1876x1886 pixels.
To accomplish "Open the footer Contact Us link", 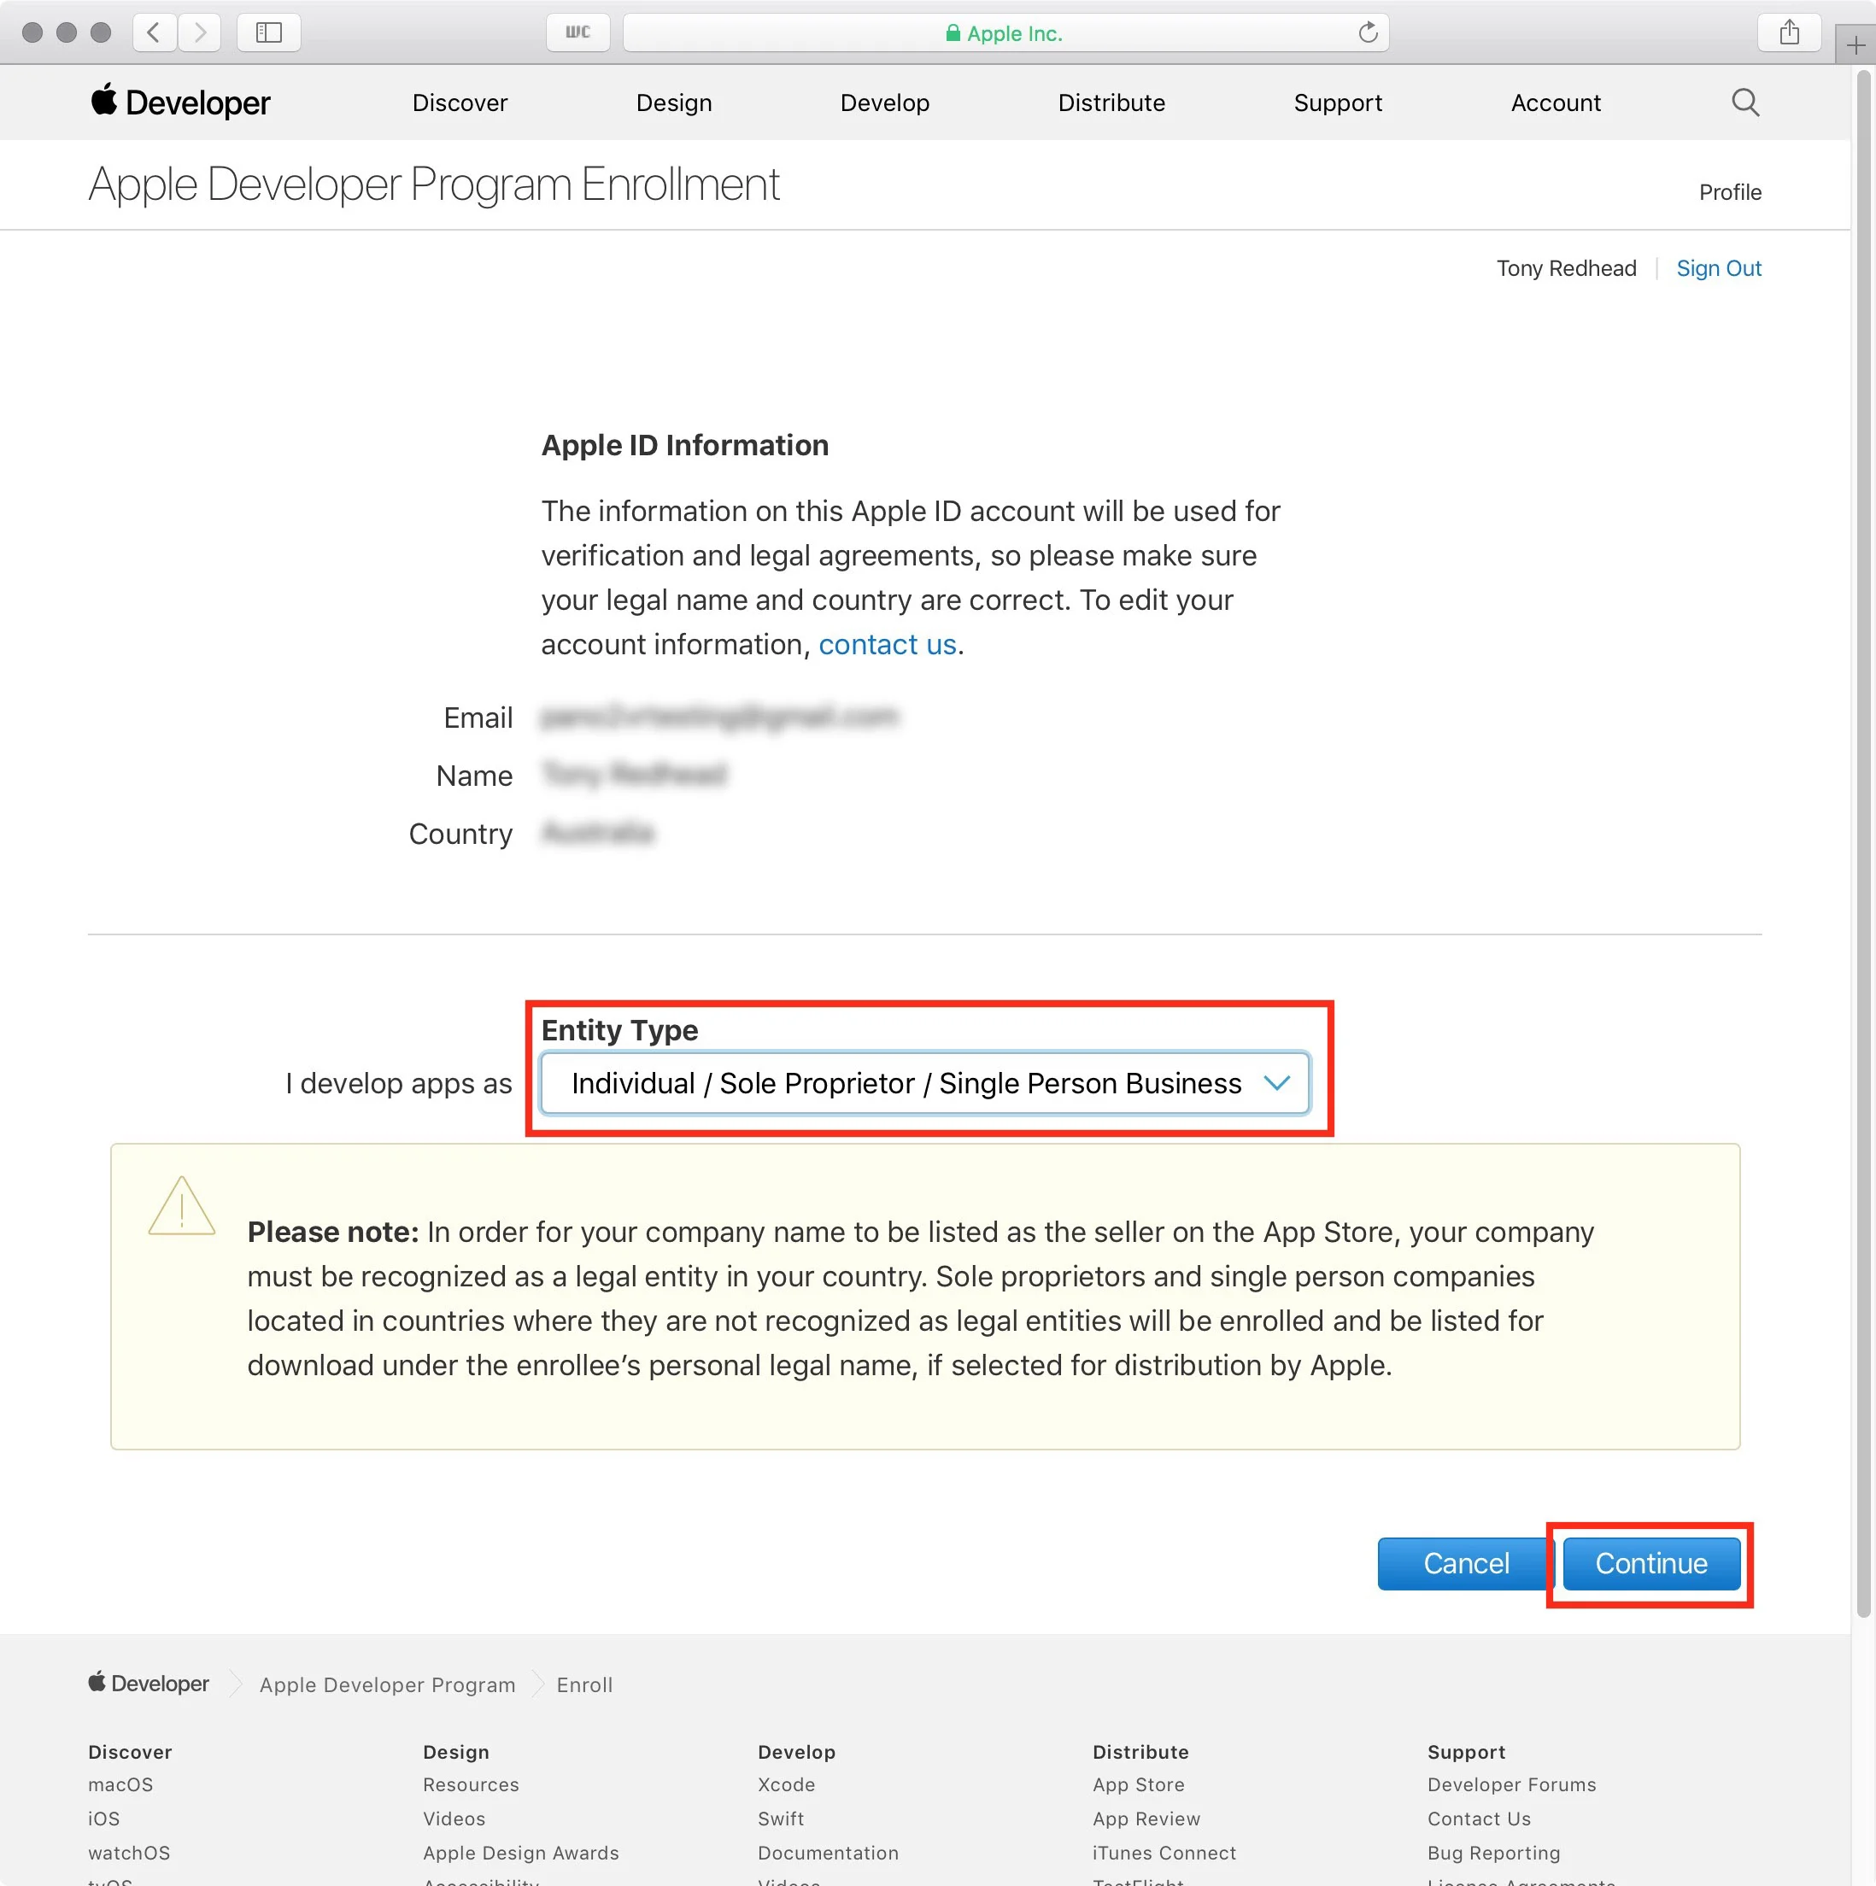I will [x=1479, y=1818].
